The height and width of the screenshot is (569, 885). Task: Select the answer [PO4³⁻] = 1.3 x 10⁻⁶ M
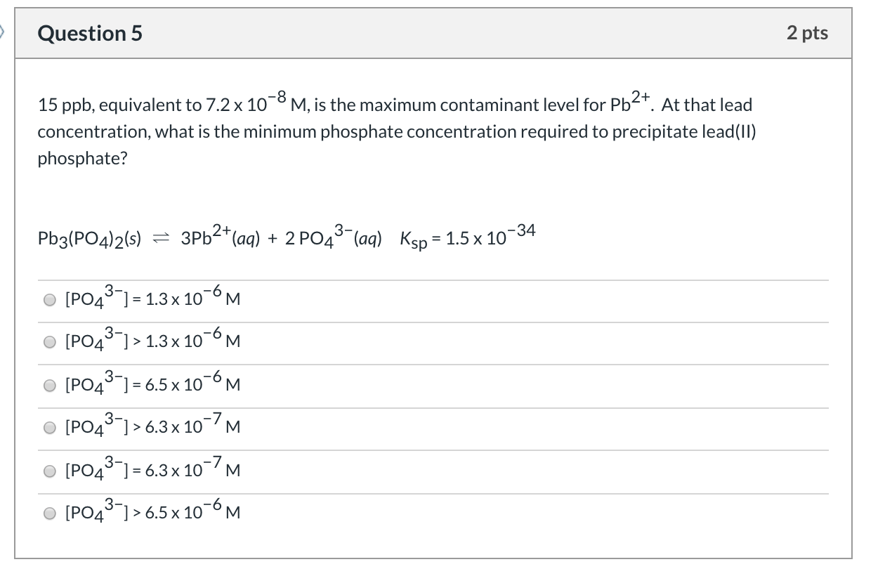pos(49,300)
